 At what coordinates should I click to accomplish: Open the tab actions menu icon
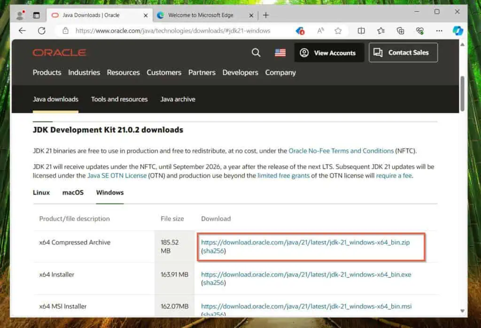(36, 15)
